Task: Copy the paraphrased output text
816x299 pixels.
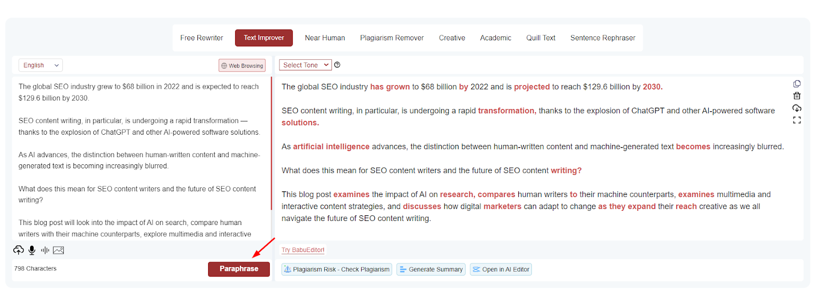Action: pos(797,84)
